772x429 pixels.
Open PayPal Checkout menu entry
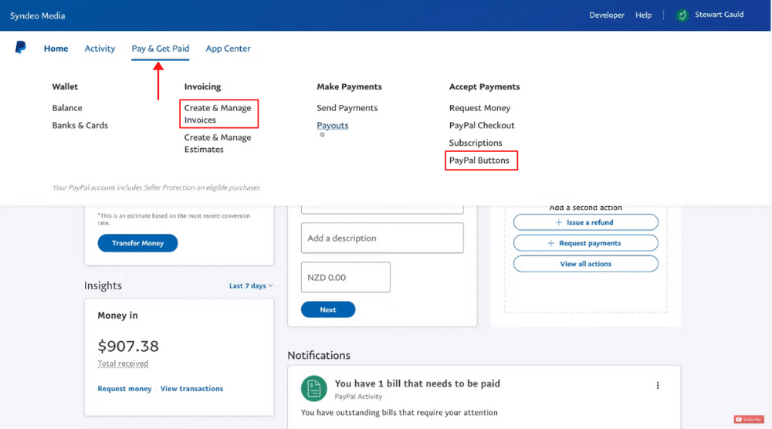[x=482, y=125]
